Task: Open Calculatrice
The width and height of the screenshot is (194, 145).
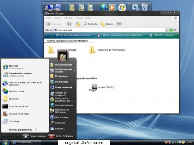Action: [x=11, y=121]
